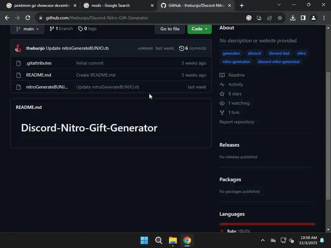Click the Go to file button
The width and height of the screenshot is (331, 248).
coord(170,29)
